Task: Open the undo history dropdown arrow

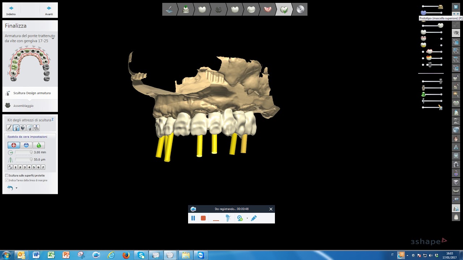Action: point(16,188)
